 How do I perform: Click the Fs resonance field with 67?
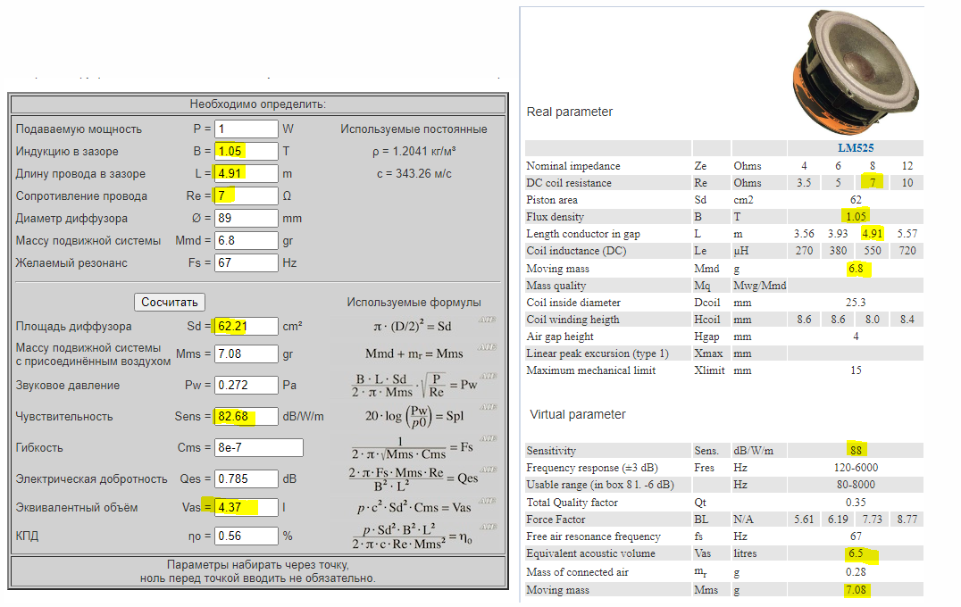[x=247, y=262]
